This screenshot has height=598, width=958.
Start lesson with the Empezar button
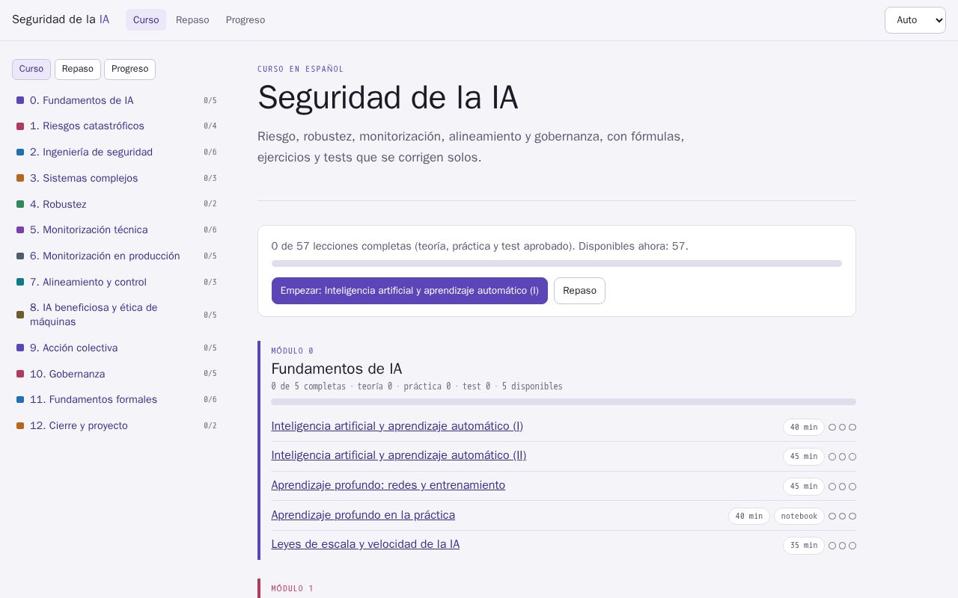click(x=409, y=291)
